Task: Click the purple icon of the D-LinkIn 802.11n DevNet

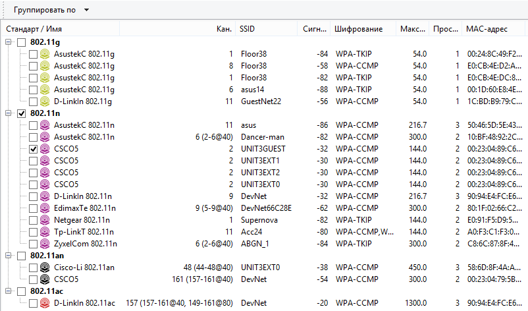Action: [x=45, y=196]
